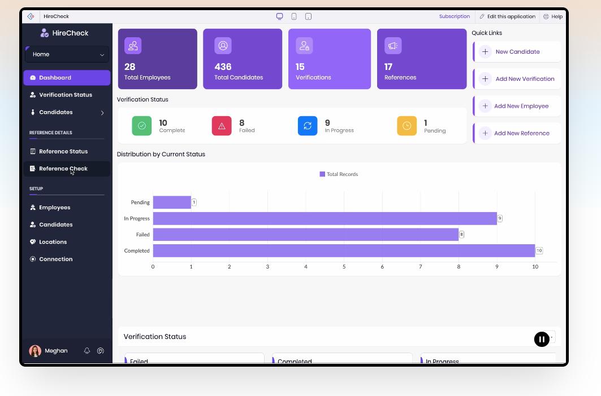
Task: Toggle desktop preview mode
Action: 279,16
